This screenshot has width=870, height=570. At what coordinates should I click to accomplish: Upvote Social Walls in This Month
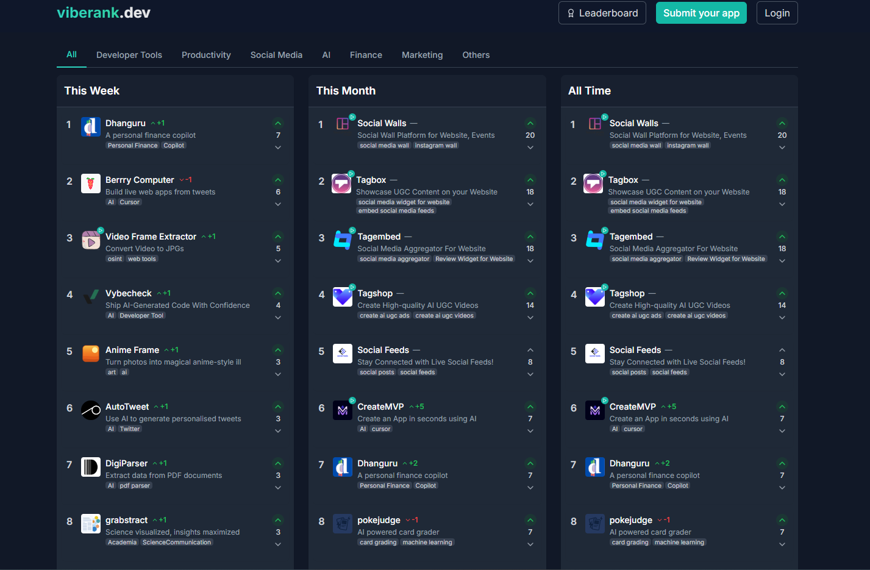[530, 123]
